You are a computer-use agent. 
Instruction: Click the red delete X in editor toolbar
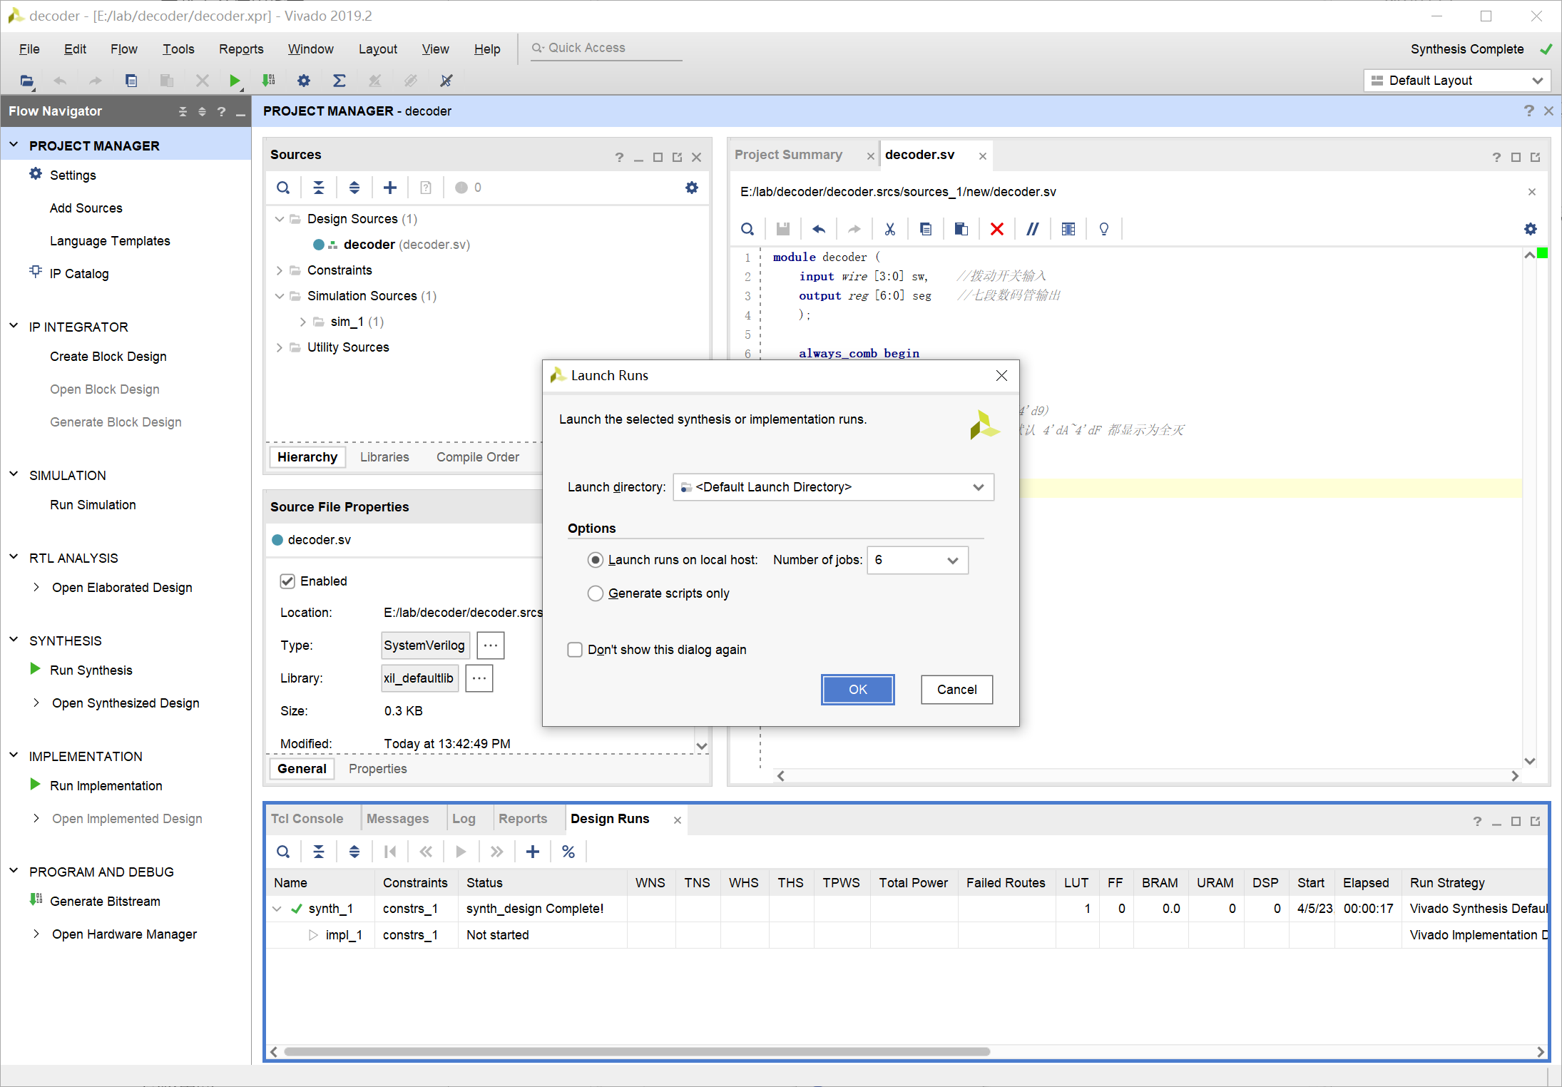(996, 229)
